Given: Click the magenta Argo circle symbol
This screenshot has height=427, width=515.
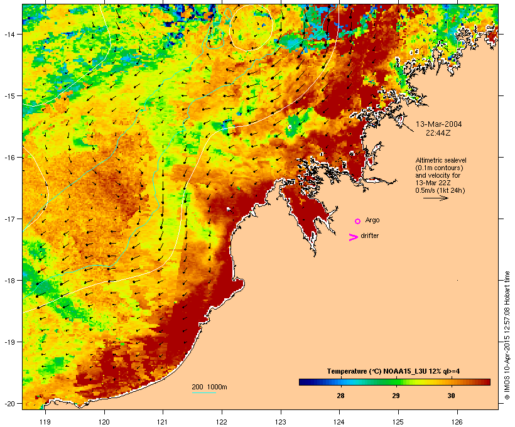Looking at the screenshot, I should pos(358,221).
